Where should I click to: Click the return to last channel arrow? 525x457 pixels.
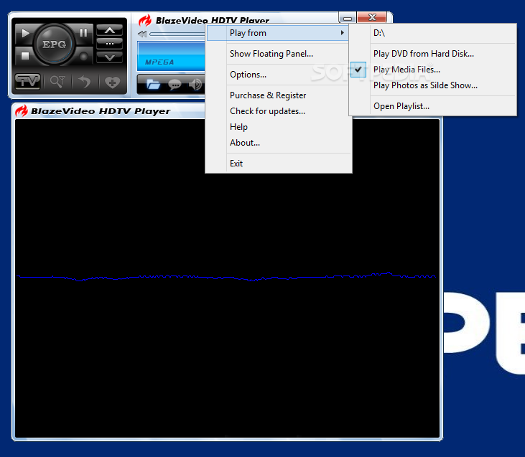coord(85,81)
